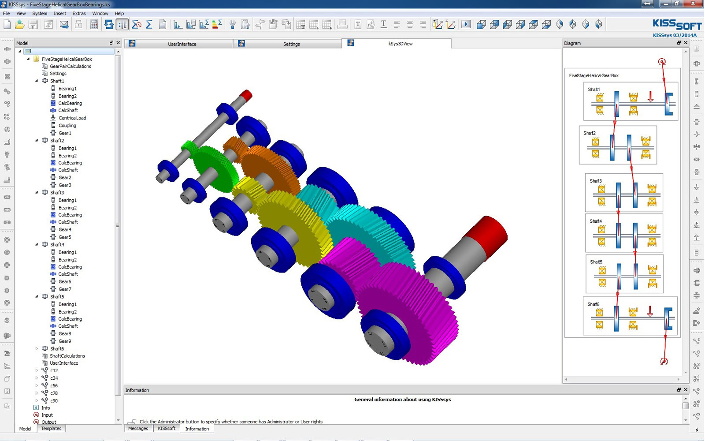Click the calculator icon in toolbar
Image resolution: width=705 pixels, height=441 pixels.
[94, 25]
